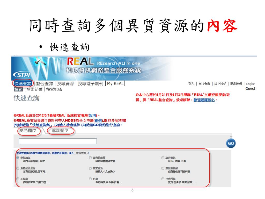Select the 工程學 radio button

[18, 179]
